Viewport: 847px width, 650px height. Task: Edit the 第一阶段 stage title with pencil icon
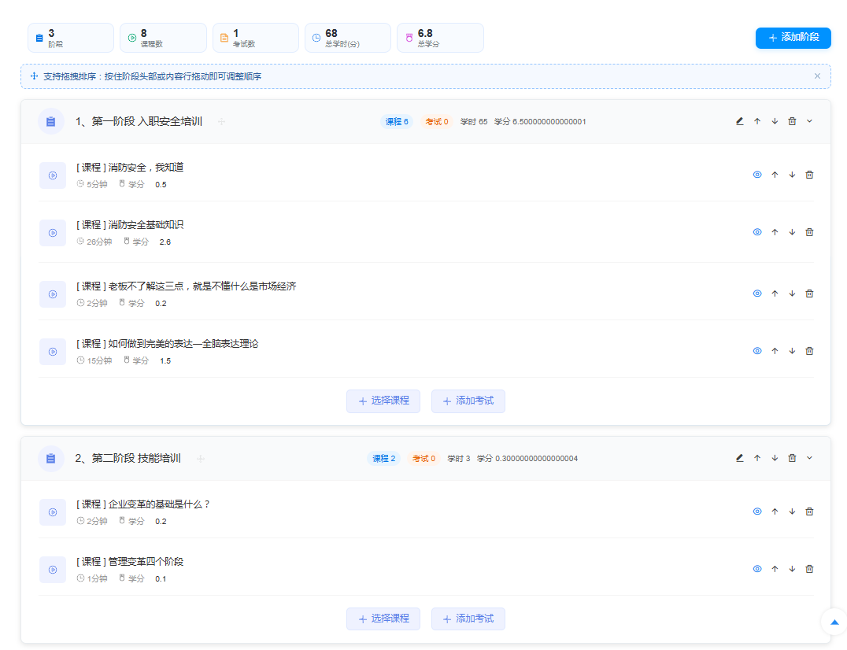click(739, 121)
